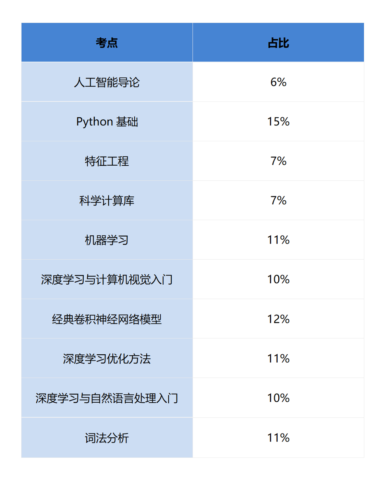Select the 深度学习与自然语言处理入门 cell
Screen dimensions: 388x485
click(x=107, y=398)
